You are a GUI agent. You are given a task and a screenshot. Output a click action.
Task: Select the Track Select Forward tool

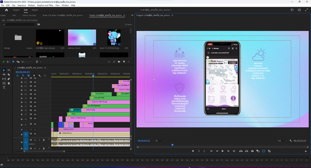(x=9, y=70)
